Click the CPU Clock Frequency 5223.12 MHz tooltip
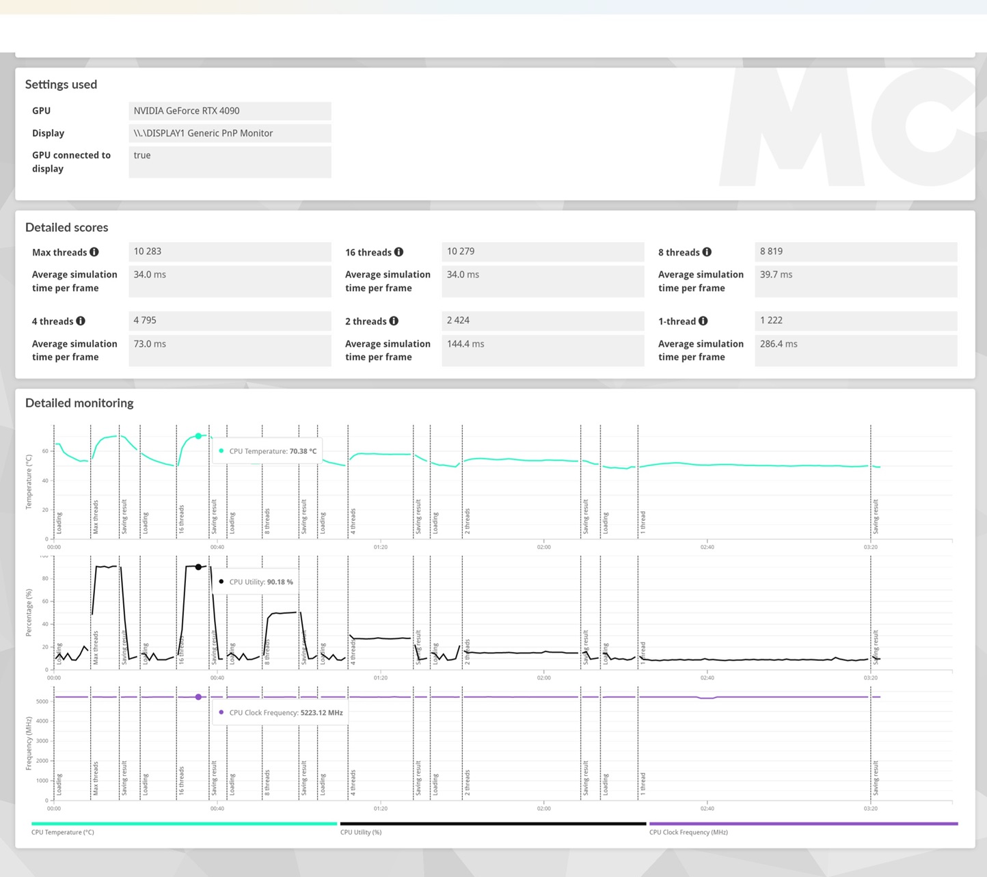Image resolution: width=987 pixels, height=877 pixels. pos(280,712)
